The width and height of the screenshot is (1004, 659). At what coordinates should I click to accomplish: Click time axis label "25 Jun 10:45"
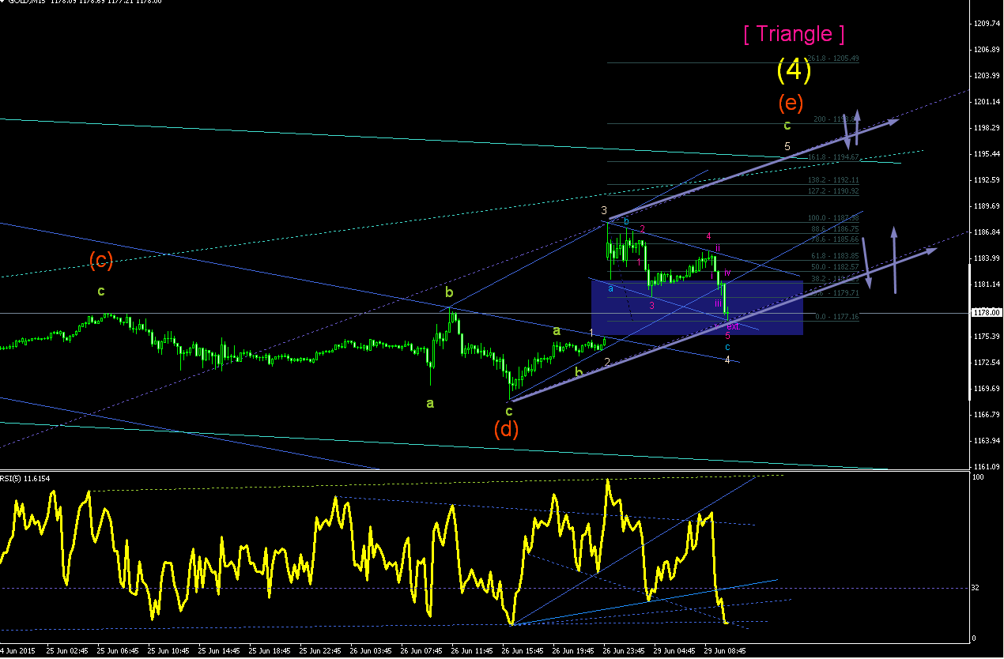pyautogui.click(x=168, y=652)
